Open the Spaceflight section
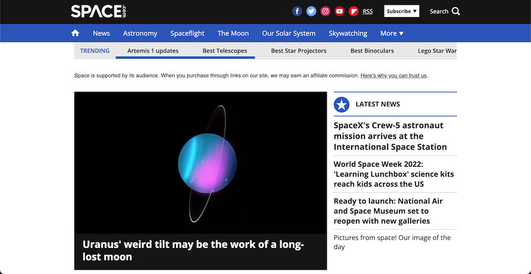This screenshot has width=531, height=274. [187, 34]
